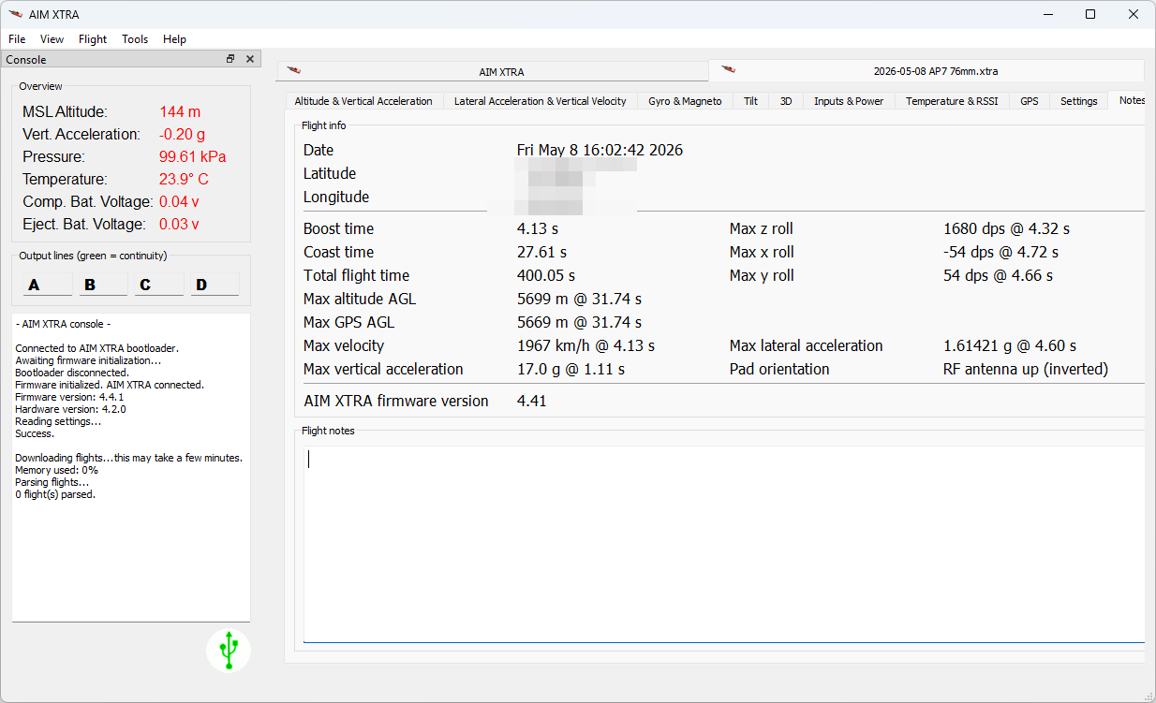Minimize the AIM XTRA window

pos(1047,14)
